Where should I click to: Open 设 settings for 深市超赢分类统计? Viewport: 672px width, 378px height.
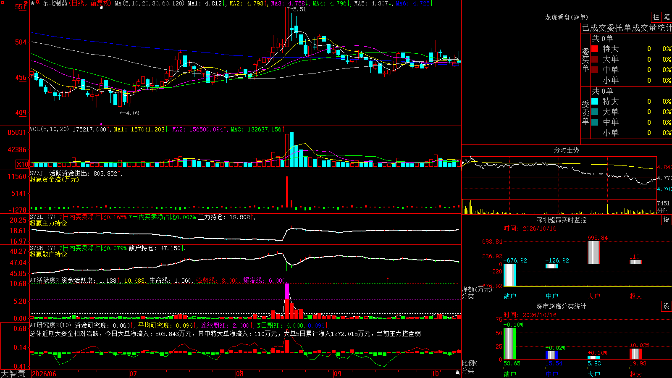667,306
